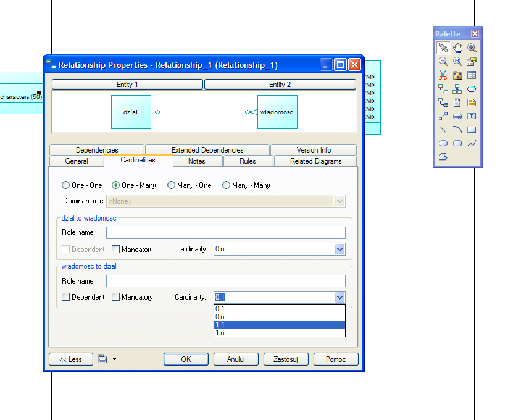Select the Package folder tool
The width and height of the screenshot is (529, 420).
(457, 75)
